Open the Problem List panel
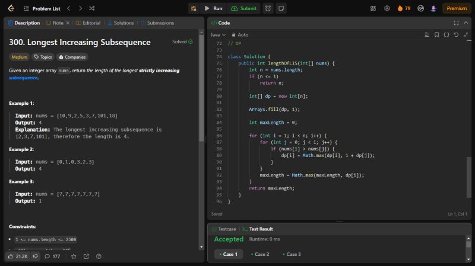This screenshot has width=475, height=266. click(42, 8)
